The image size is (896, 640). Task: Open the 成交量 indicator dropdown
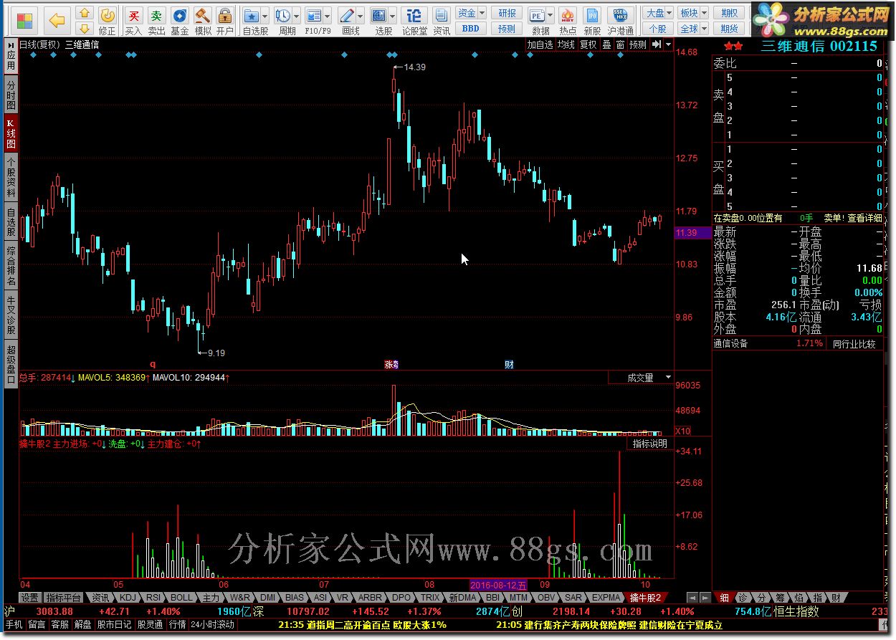point(668,377)
